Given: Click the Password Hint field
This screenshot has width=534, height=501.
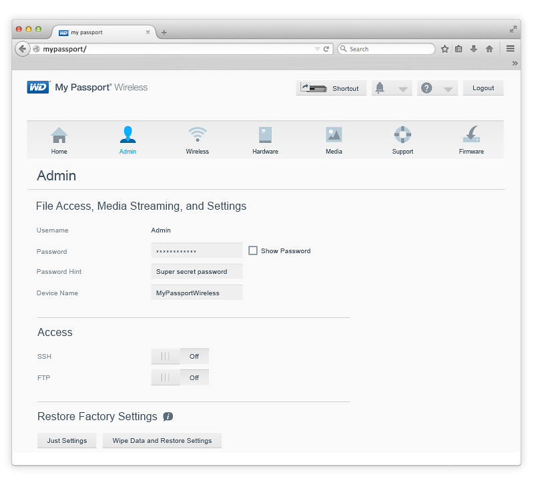Looking at the screenshot, I should (197, 272).
